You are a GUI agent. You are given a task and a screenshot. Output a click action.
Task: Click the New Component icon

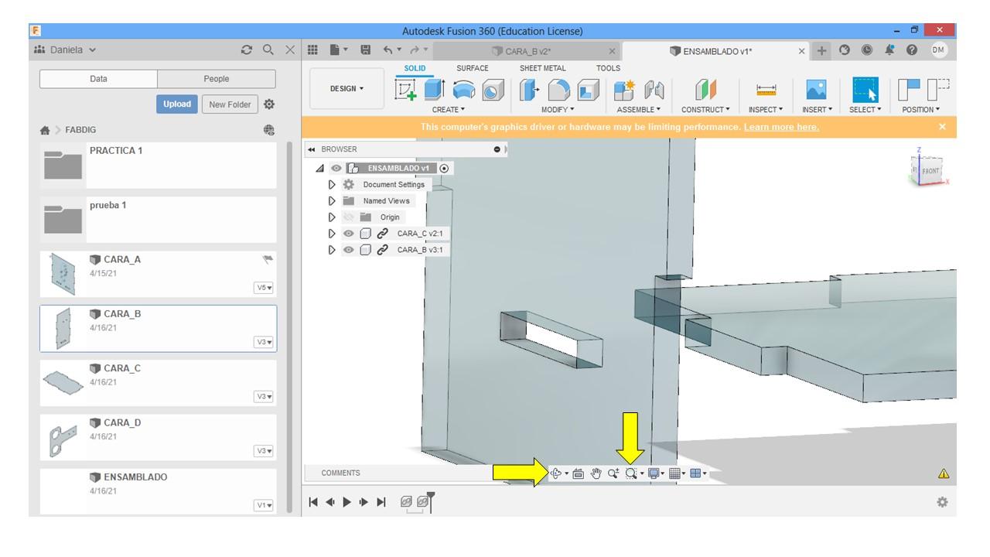pyautogui.click(x=624, y=90)
